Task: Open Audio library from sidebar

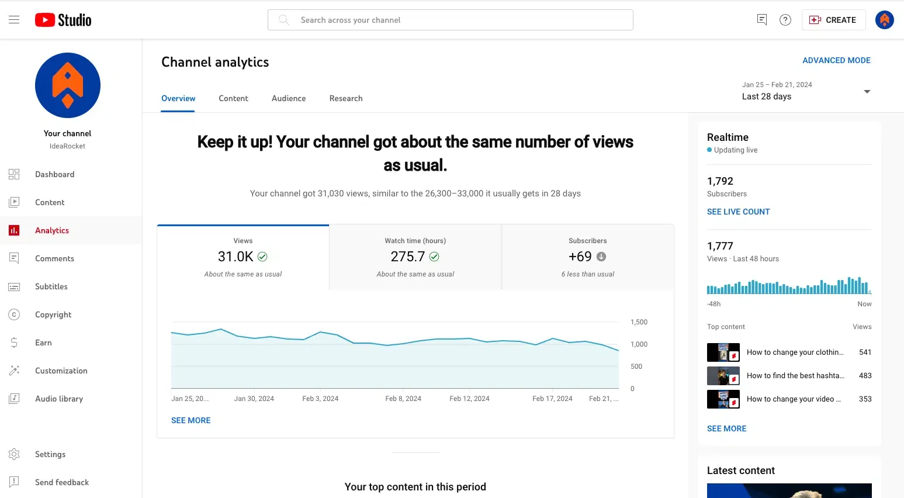Action: click(58, 399)
